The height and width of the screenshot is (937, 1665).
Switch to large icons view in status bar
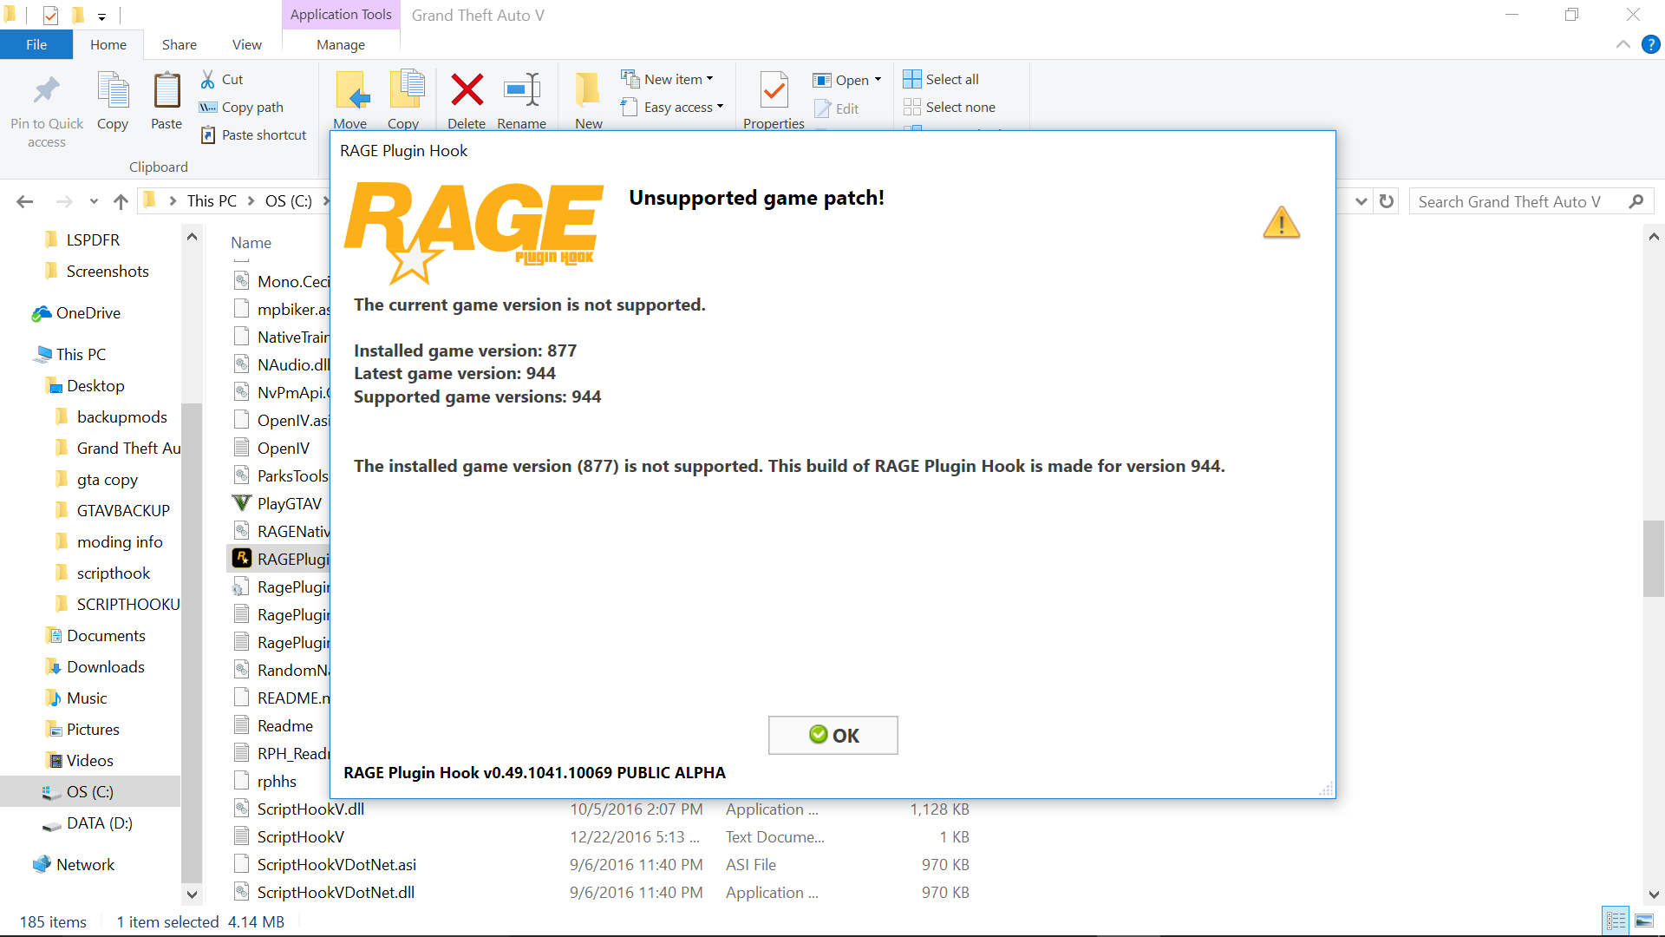(x=1643, y=921)
